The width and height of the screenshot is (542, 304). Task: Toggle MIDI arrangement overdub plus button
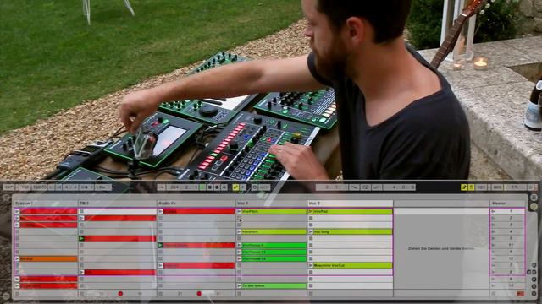[224, 187]
